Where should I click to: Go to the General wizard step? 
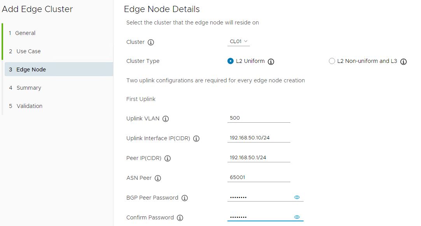(25, 33)
